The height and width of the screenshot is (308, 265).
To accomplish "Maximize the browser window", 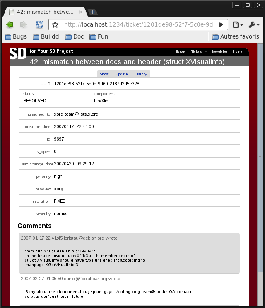I will [248, 5].
